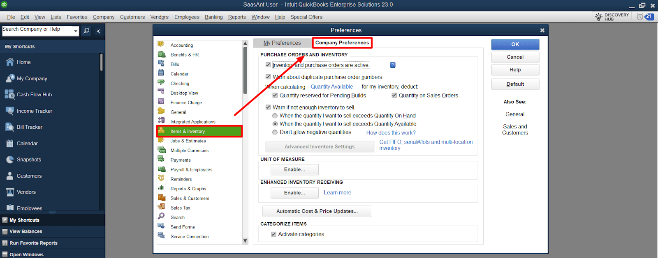Click the Learn more link
The width and height of the screenshot is (658, 258).
[338, 192]
